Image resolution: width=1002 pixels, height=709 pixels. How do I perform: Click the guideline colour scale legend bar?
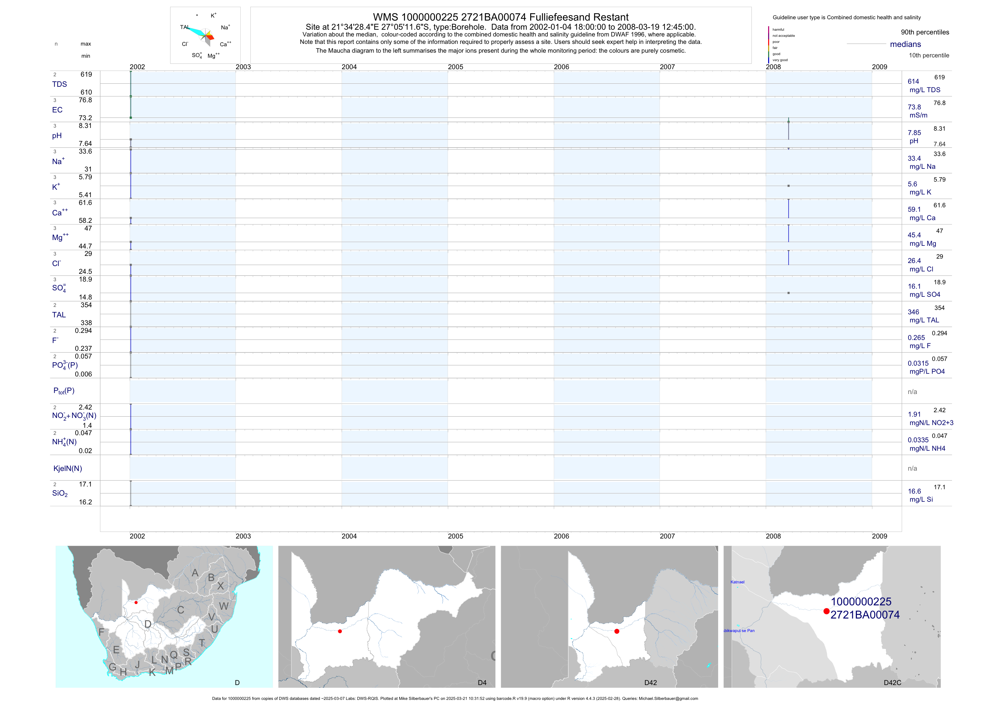768,45
